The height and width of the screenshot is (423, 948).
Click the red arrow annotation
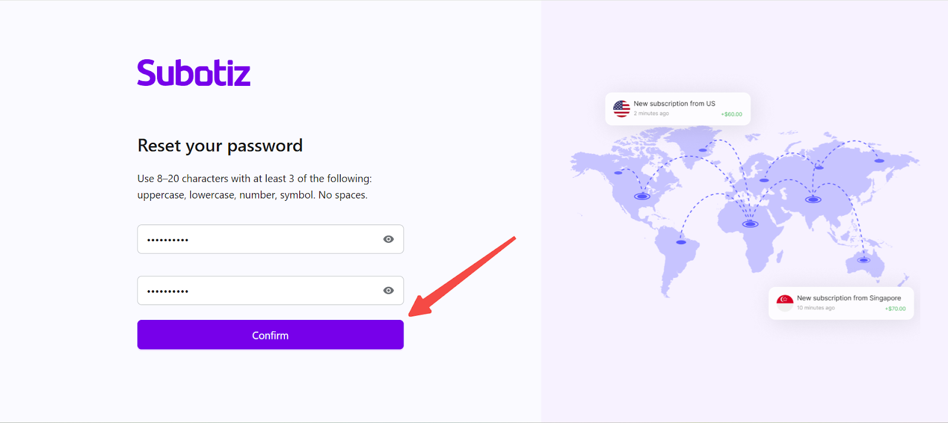[462, 277]
